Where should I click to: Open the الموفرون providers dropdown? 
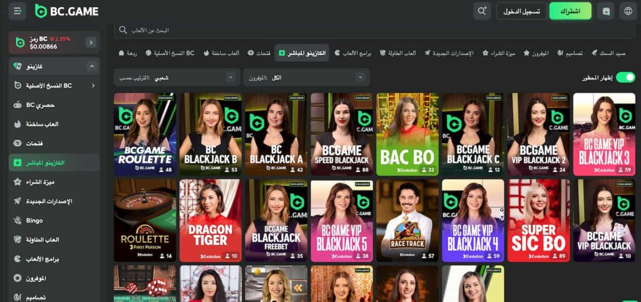[306, 78]
